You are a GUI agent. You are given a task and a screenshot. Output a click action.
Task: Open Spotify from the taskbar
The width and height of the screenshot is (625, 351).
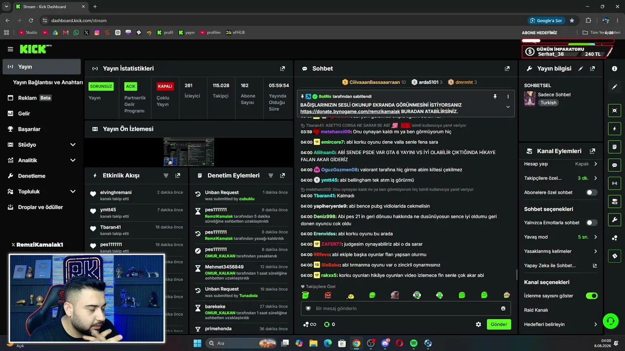click(x=414, y=343)
